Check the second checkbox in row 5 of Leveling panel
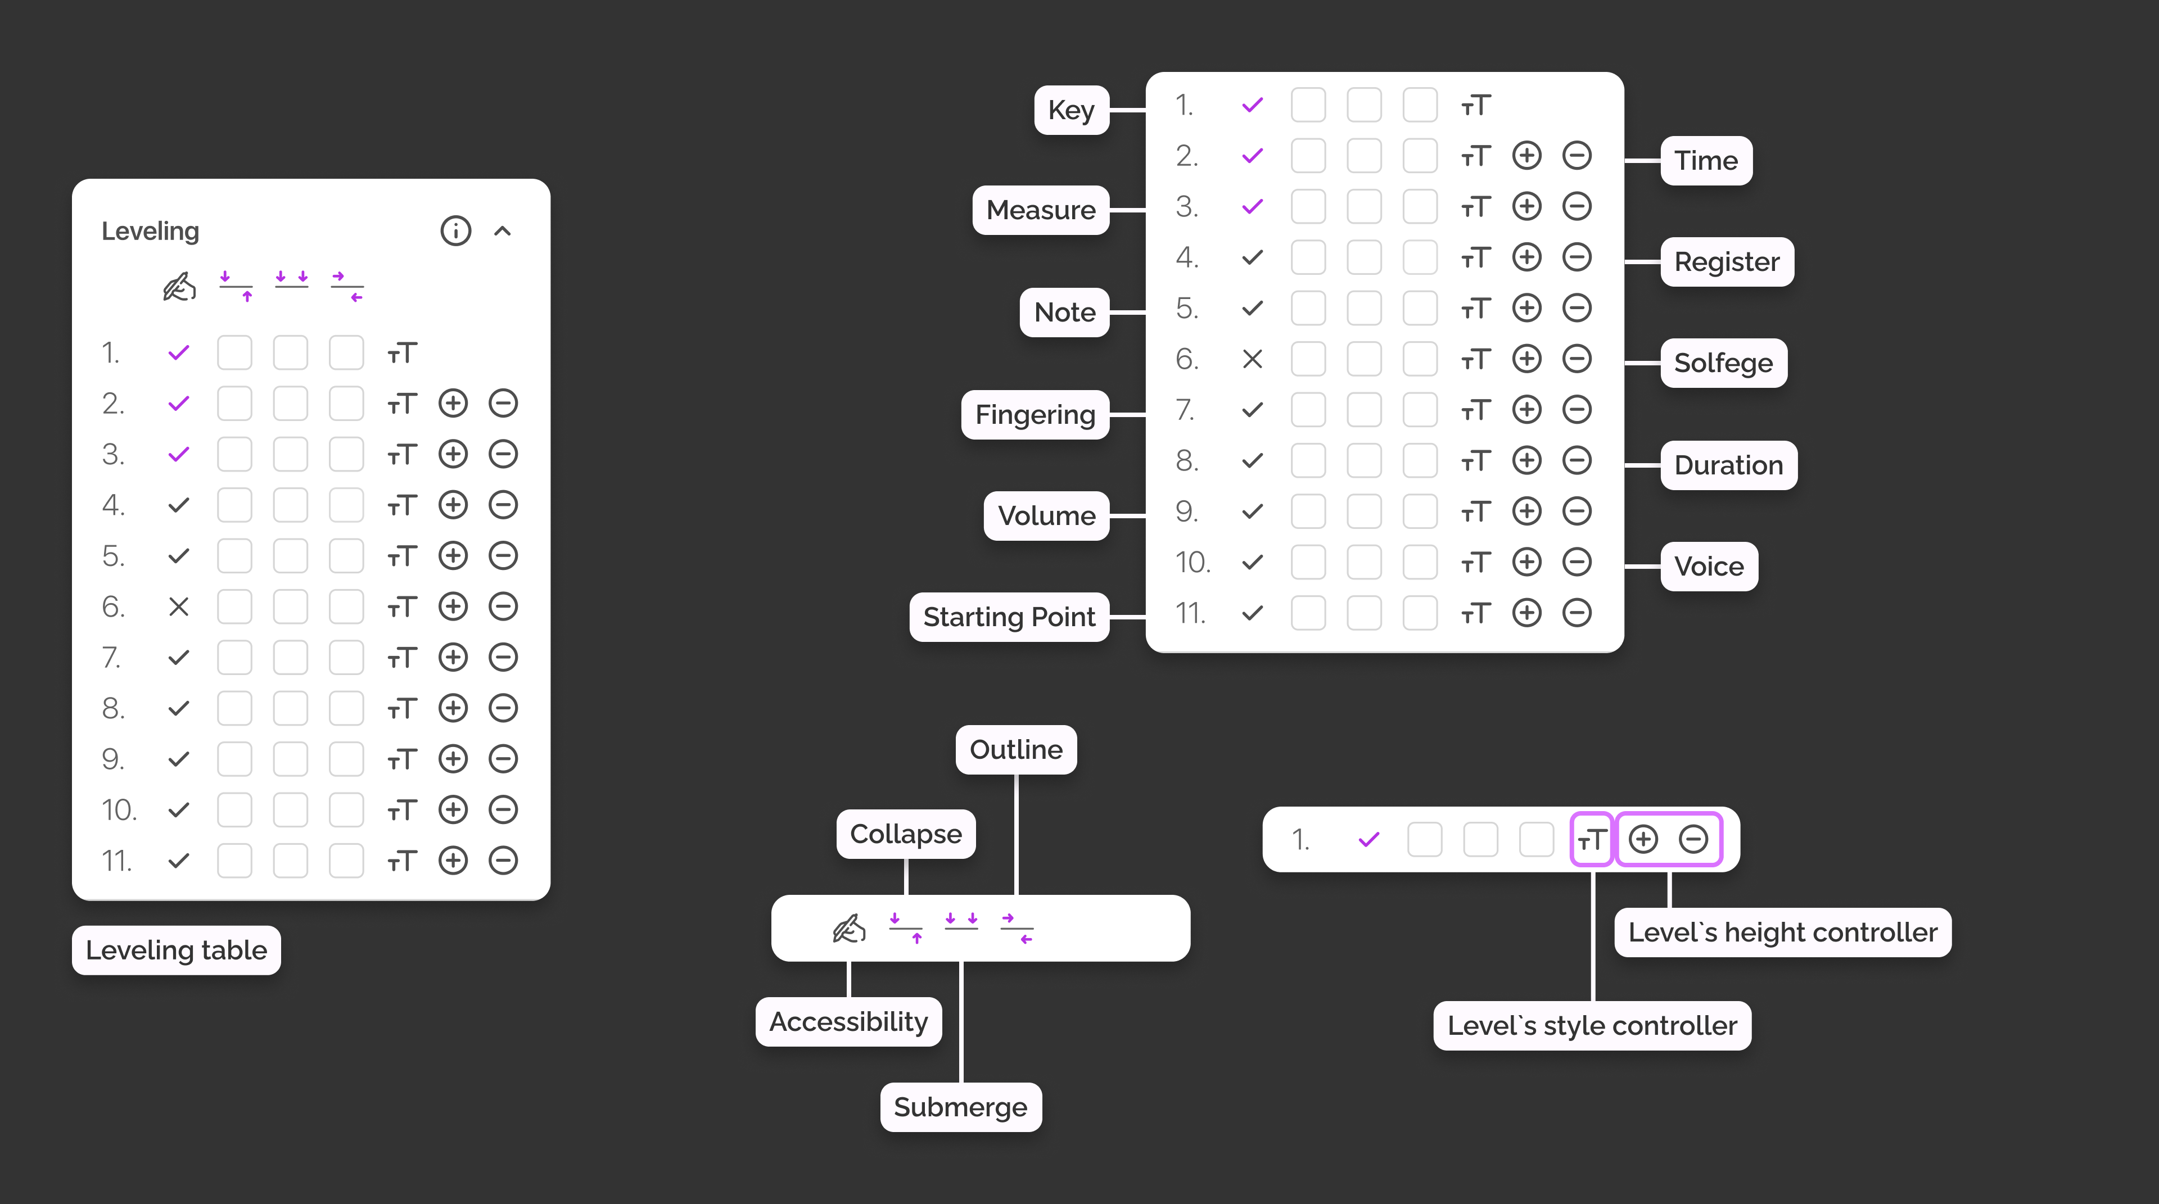The image size is (2159, 1204). point(291,556)
